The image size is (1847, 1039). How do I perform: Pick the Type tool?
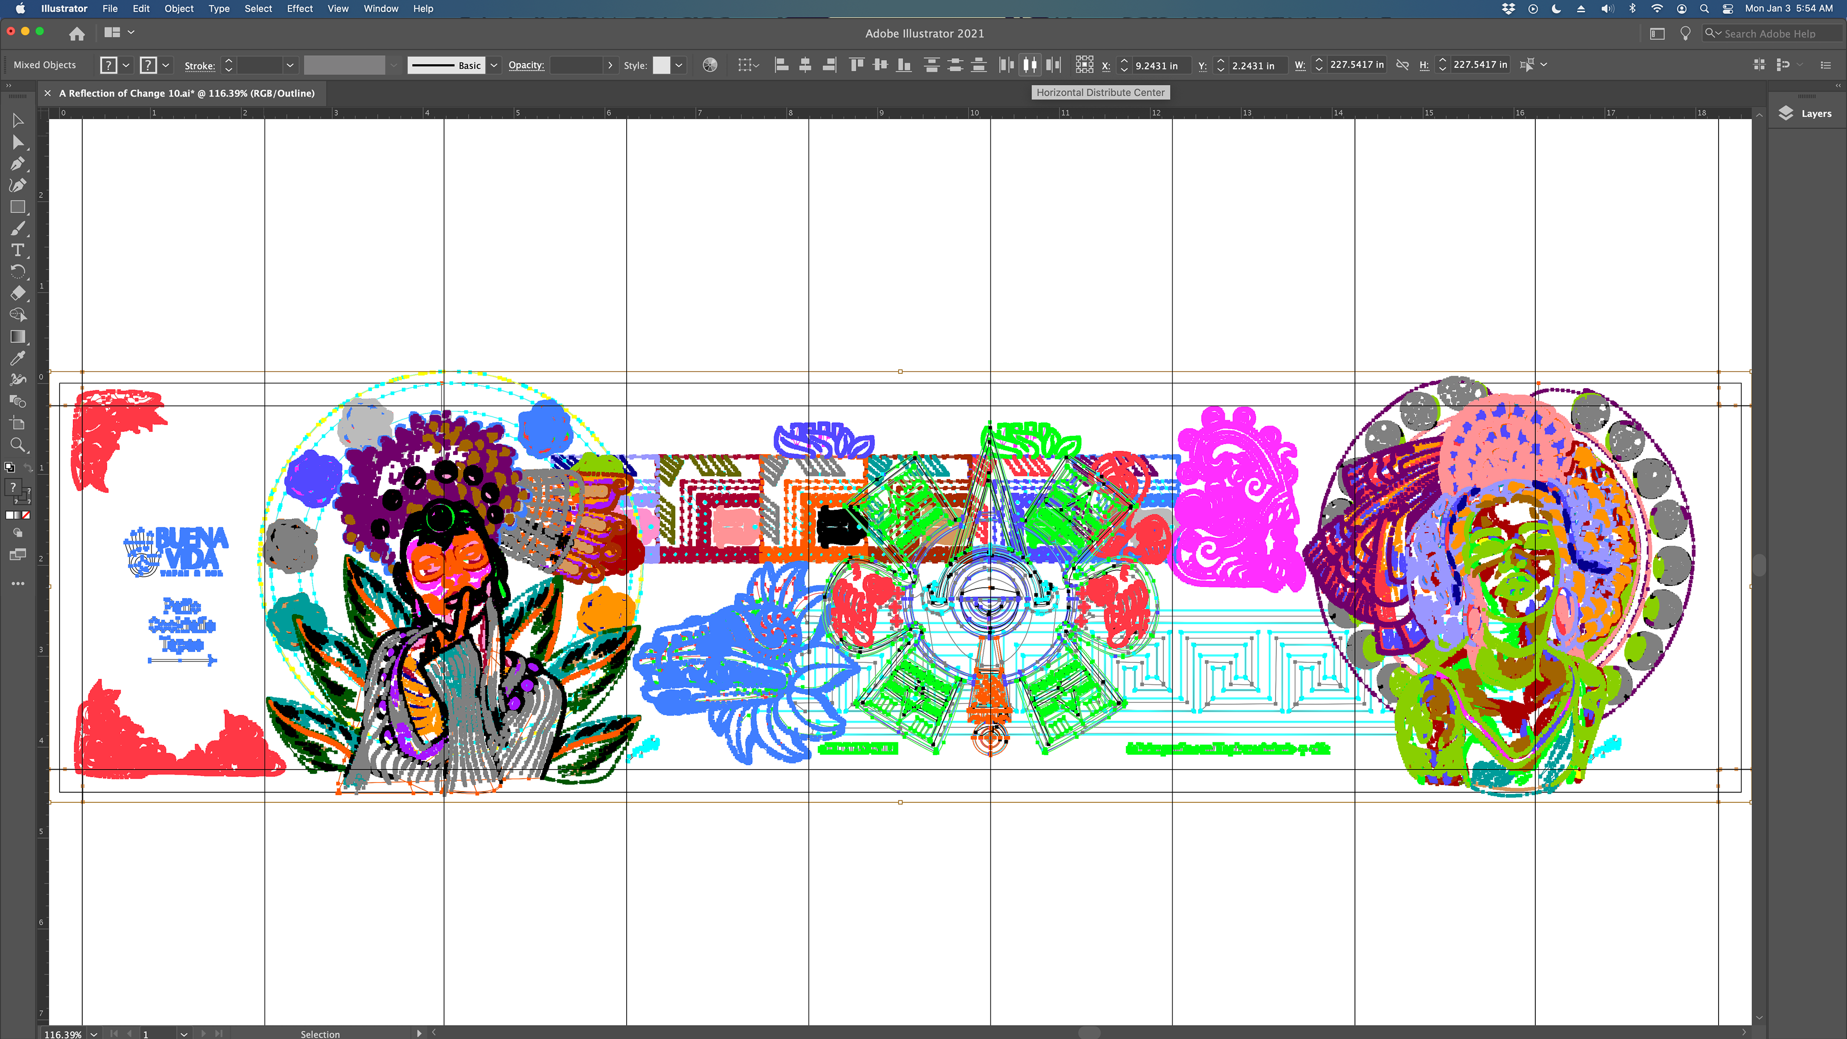coord(18,250)
